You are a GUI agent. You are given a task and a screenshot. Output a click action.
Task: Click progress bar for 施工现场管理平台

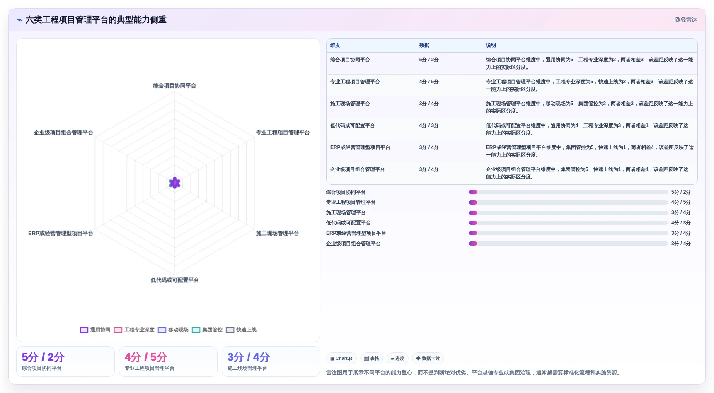568,213
